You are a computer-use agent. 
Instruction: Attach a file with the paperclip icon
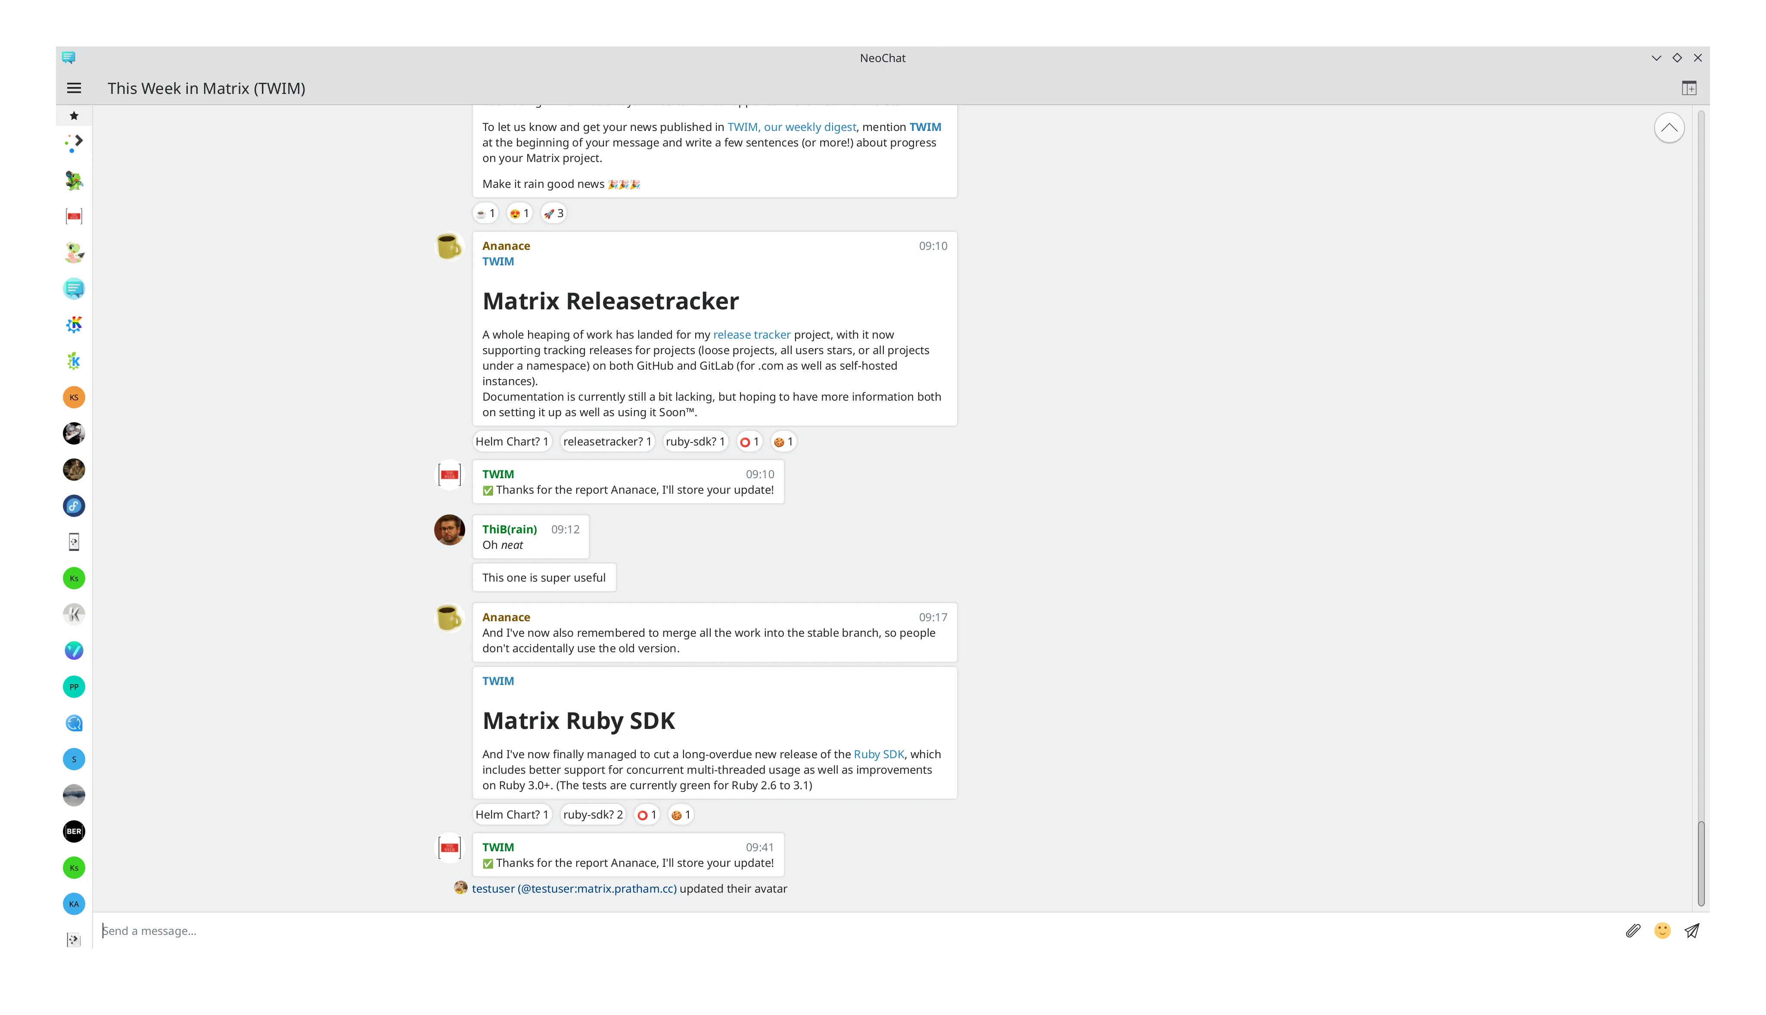point(1633,931)
